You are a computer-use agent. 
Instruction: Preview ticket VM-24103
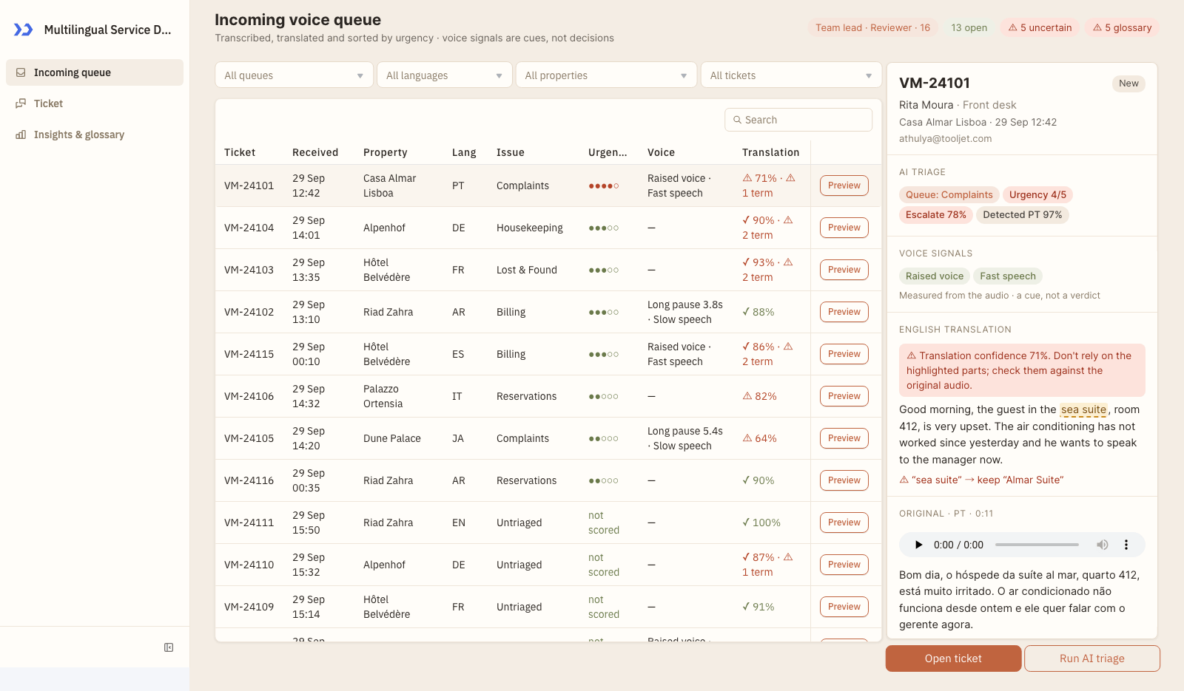click(x=844, y=270)
